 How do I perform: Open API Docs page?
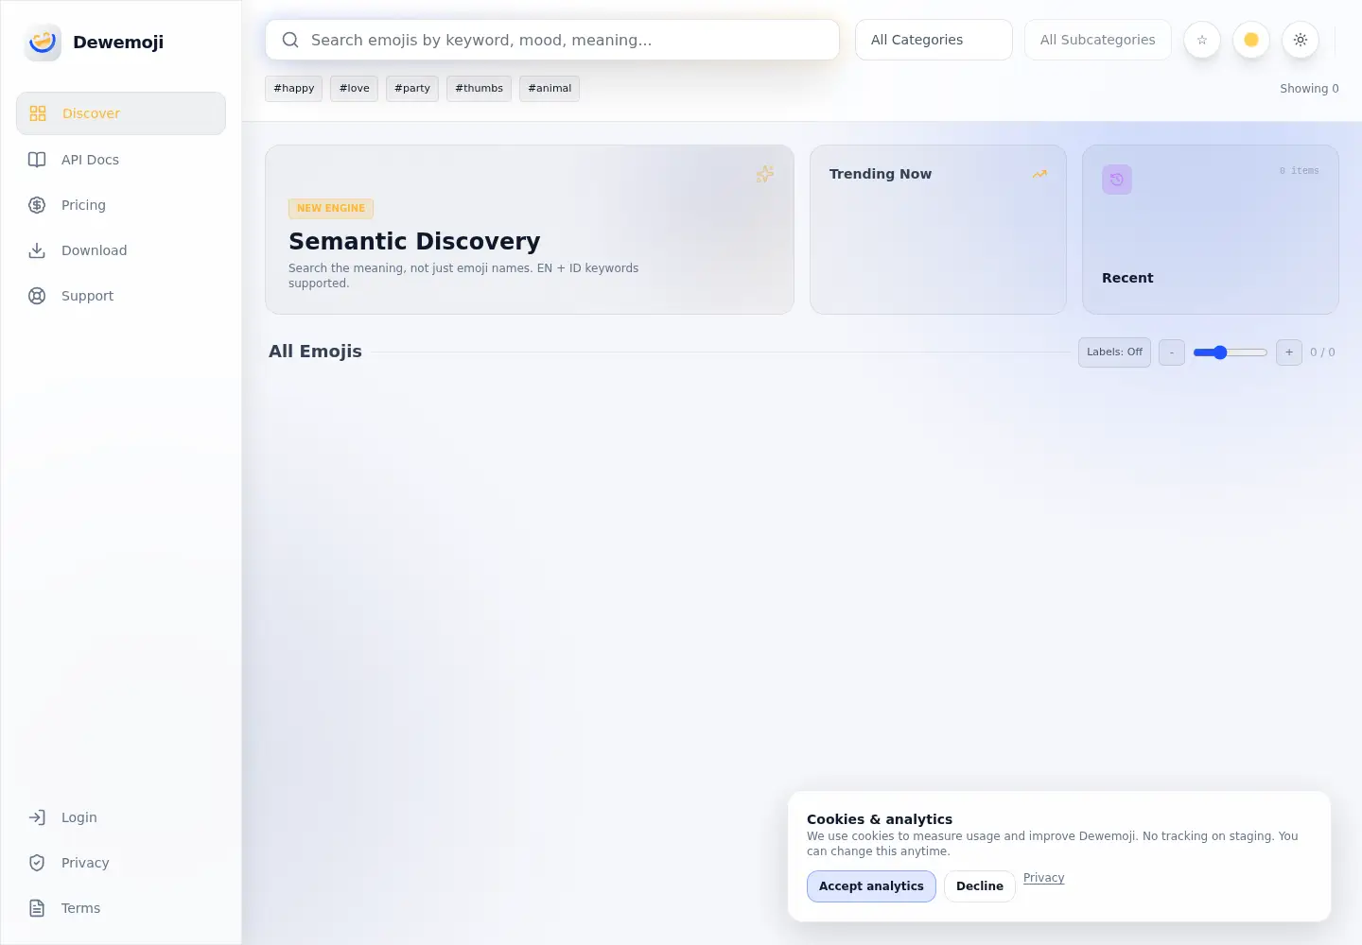tap(121, 160)
